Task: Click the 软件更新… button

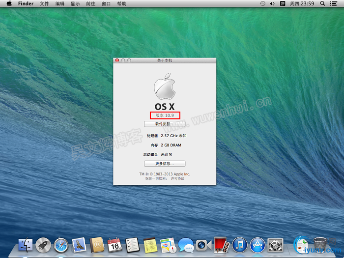Action: 165,124
